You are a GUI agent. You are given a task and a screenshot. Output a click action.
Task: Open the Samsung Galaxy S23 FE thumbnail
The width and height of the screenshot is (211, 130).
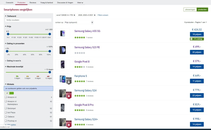63,50
